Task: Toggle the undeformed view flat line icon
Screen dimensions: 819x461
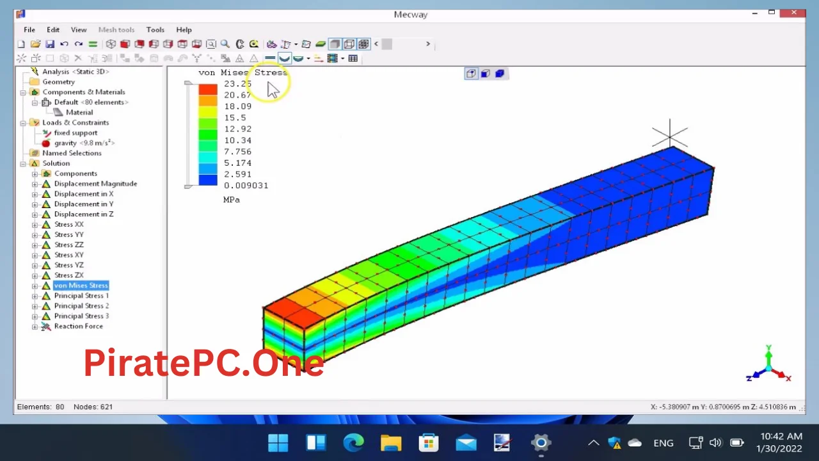Action: click(x=269, y=58)
